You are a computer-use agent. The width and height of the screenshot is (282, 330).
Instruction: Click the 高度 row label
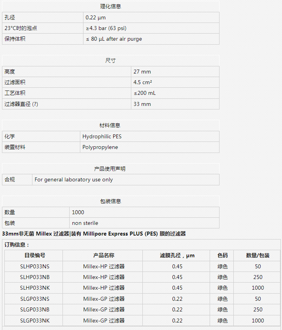click(9, 72)
